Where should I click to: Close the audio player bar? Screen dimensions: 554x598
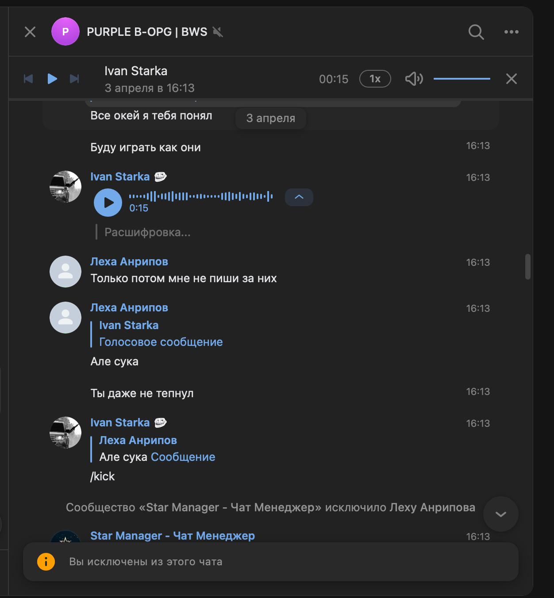pyautogui.click(x=512, y=79)
